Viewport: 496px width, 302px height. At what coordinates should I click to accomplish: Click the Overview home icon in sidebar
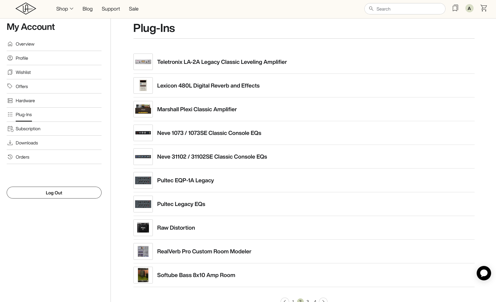click(10, 44)
